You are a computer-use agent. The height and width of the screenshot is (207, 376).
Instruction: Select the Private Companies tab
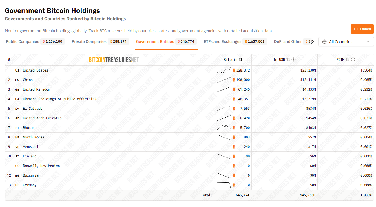pos(89,41)
